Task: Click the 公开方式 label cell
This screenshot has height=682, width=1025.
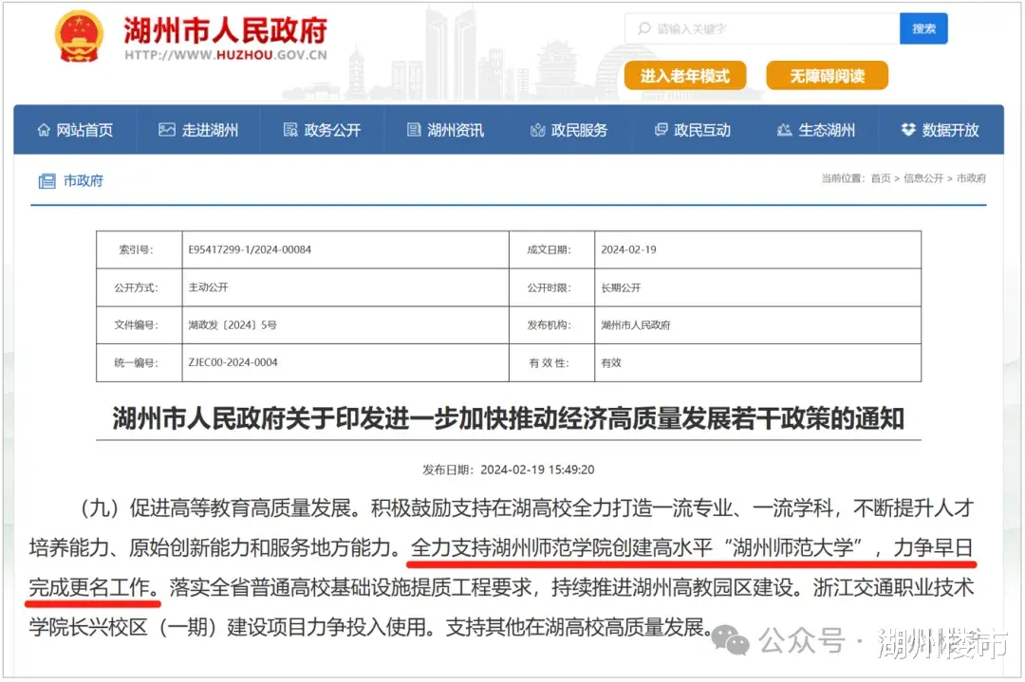Action: [140, 287]
